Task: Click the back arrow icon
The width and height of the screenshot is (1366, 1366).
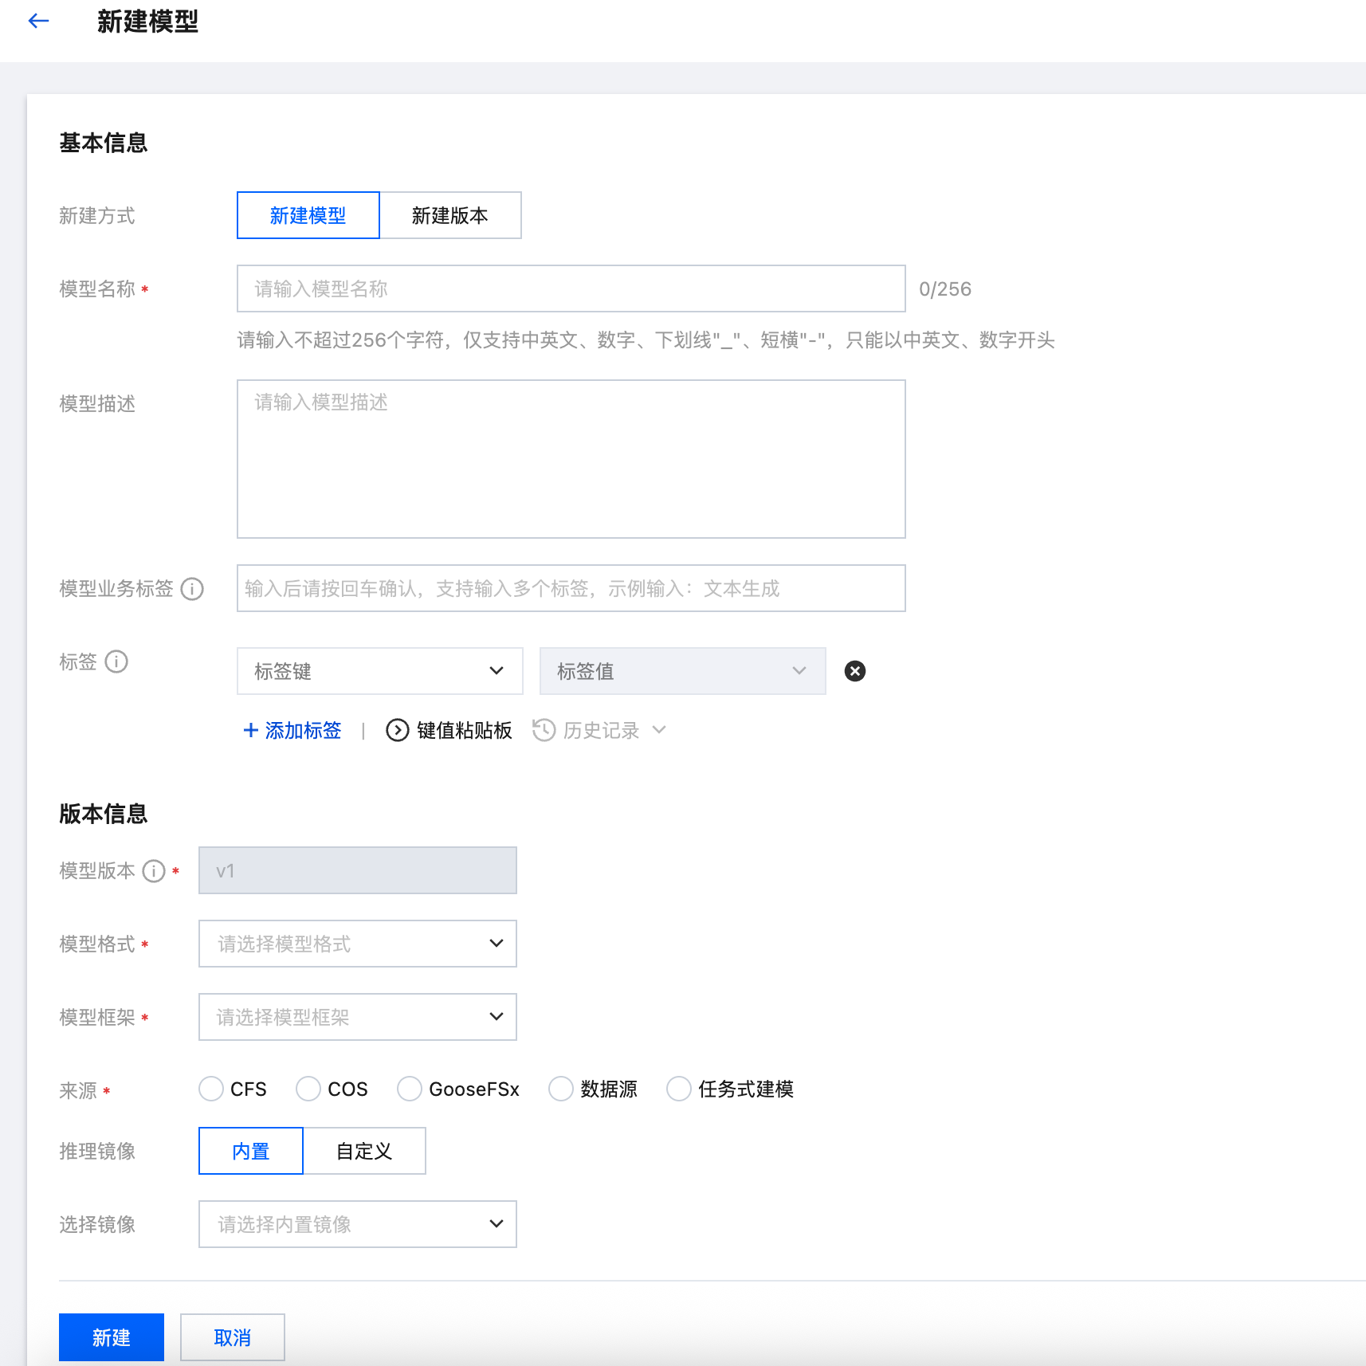Action: (x=38, y=22)
